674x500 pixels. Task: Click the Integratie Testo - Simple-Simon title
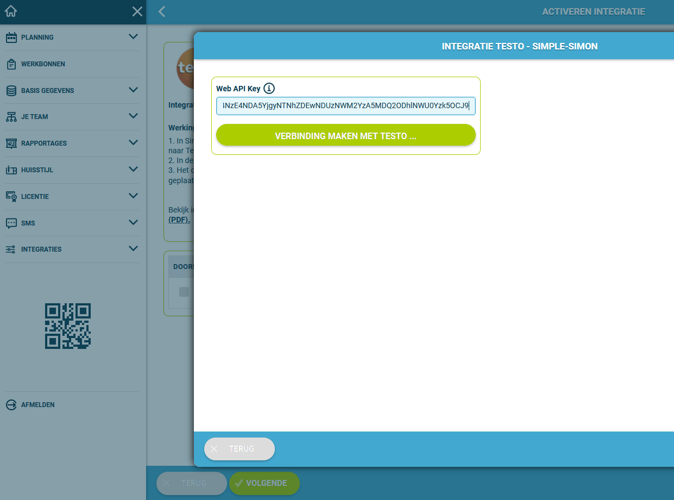(x=520, y=47)
